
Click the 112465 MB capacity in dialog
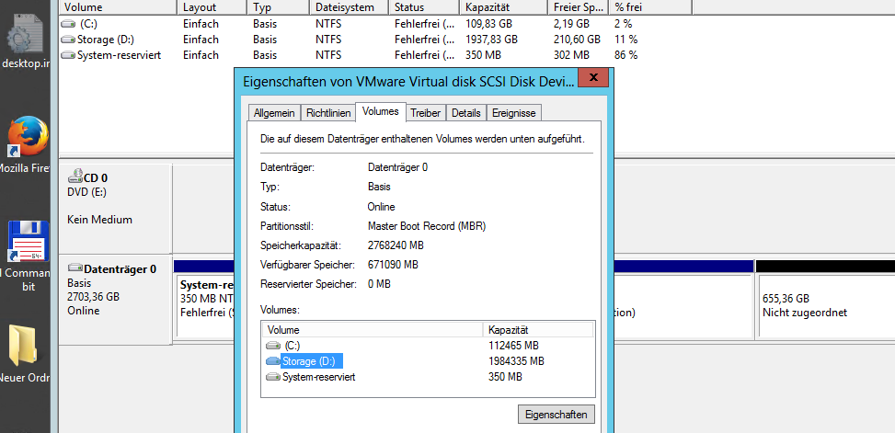513,346
